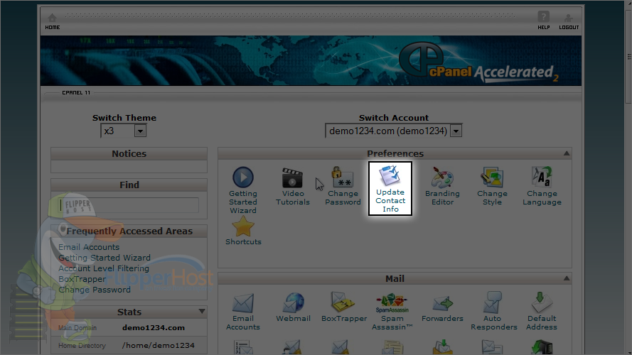Open Help in top bar
This screenshot has height=355, width=632.
pyautogui.click(x=543, y=21)
